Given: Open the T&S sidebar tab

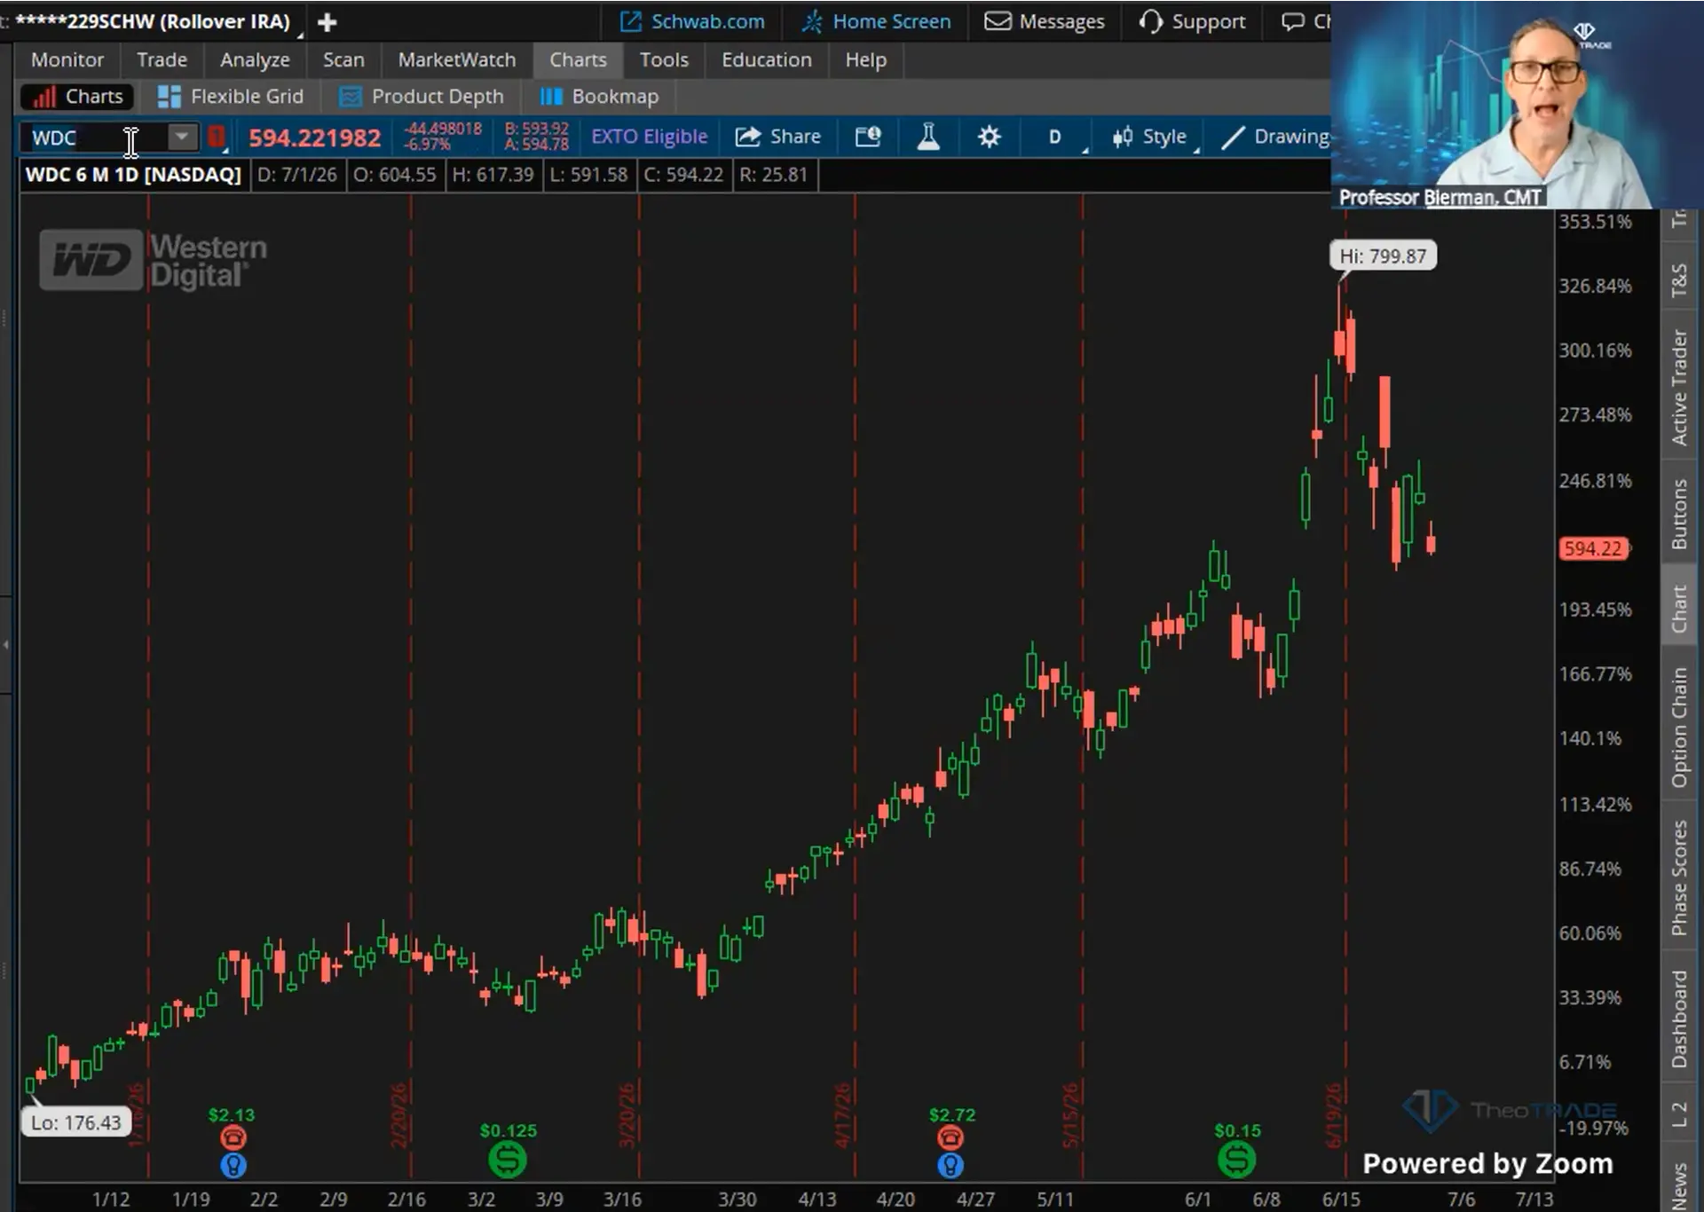Looking at the screenshot, I should coord(1679,279).
